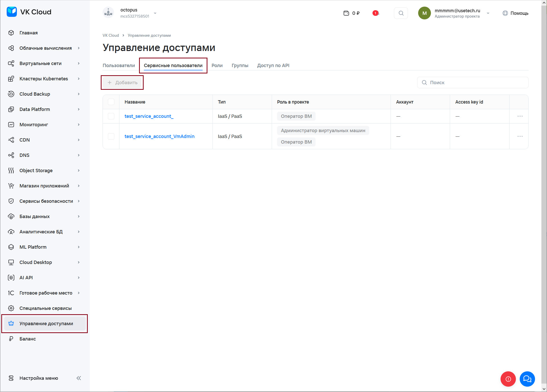
Task: Open actions menu for test_service_account_ row
Action: pyautogui.click(x=520, y=116)
